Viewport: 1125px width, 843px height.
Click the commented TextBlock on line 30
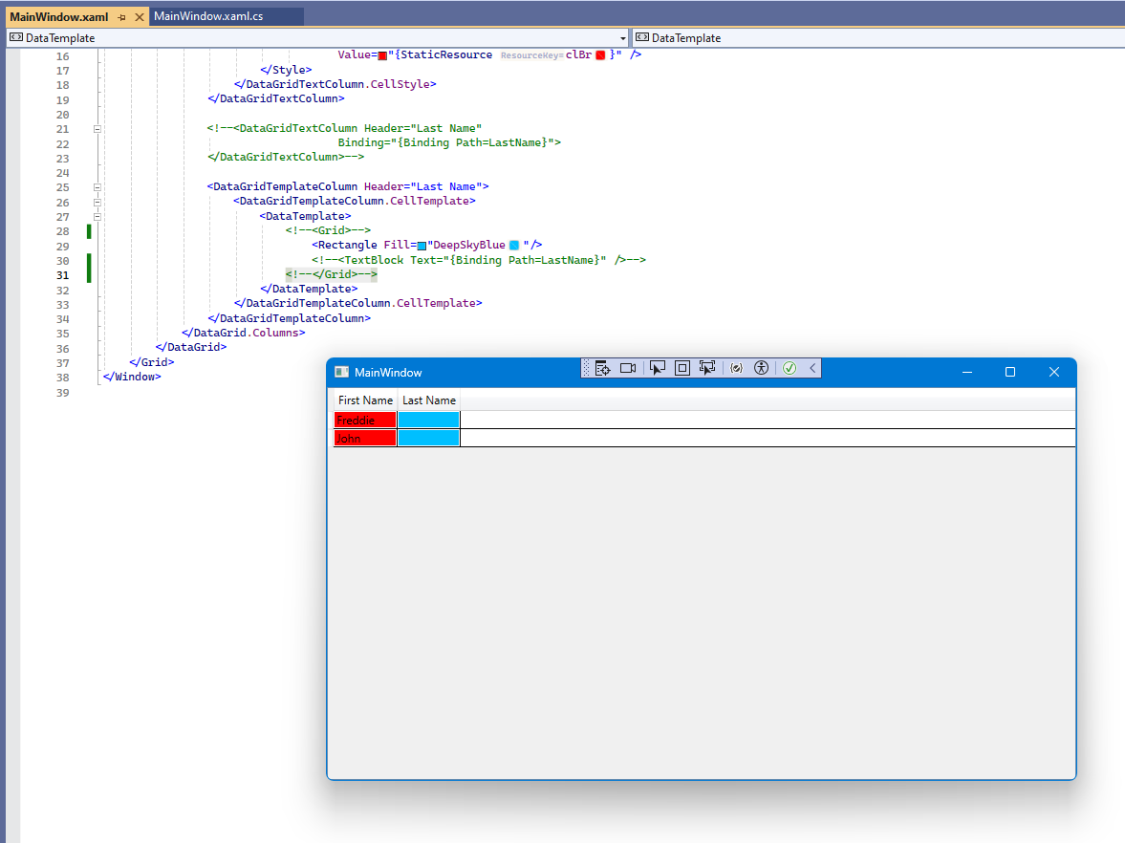(x=479, y=260)
